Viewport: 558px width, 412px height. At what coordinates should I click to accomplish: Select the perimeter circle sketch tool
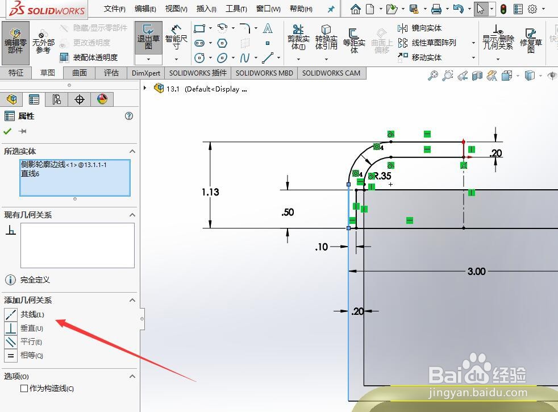[199, 57]
